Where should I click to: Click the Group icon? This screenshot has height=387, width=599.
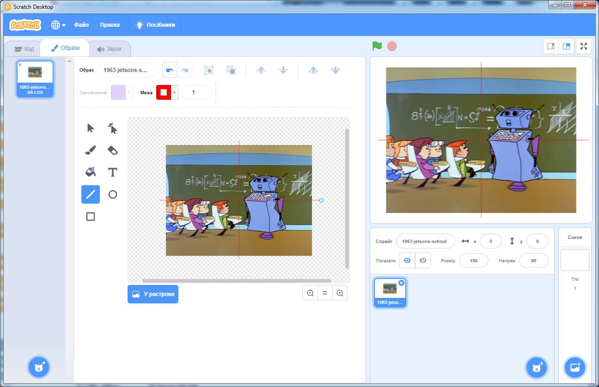(x=209, y=70)
